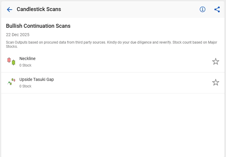Click the Candlestick Scans page title
Viewport: 226px width, 157px height.
point(39,9)
